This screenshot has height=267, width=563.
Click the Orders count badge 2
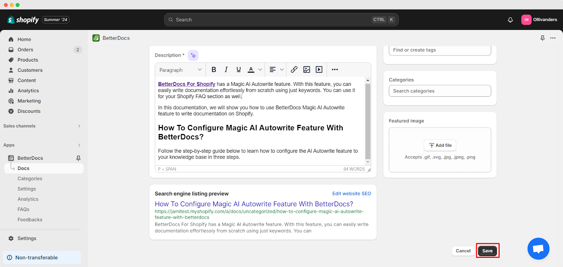click(78, 50)
